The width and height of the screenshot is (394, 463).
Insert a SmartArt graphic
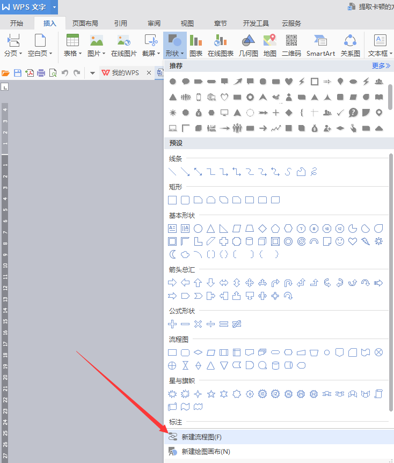[x=320, y=44]
